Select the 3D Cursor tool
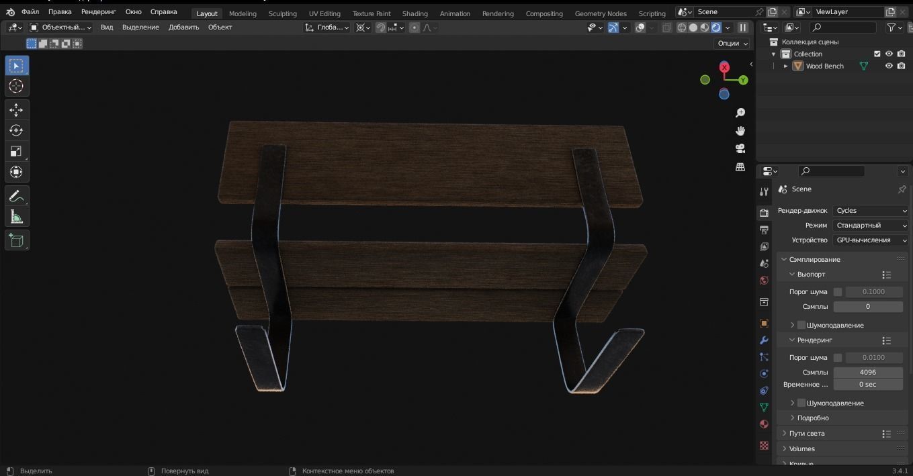 coord(17,86)
